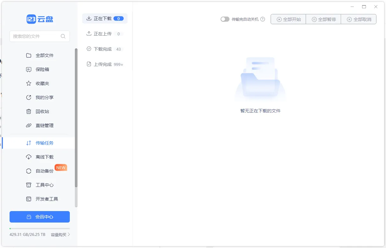Open 自动备份 sync icon

[29, 171]
